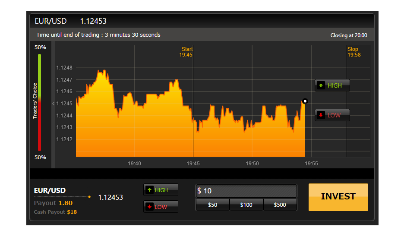Click the dollar sign in amount field
404x240 pixels.
(x=199, y=191)
